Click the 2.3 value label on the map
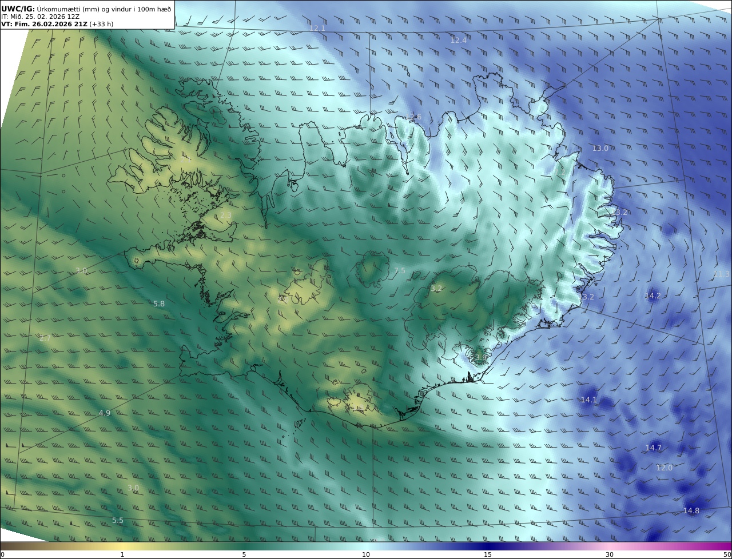This screenshot has width=732, height=559. coord(225,215)
